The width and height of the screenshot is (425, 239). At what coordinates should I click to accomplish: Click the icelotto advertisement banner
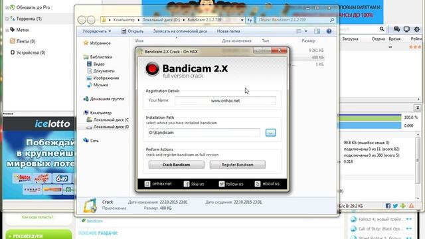(x=39, y=159)
